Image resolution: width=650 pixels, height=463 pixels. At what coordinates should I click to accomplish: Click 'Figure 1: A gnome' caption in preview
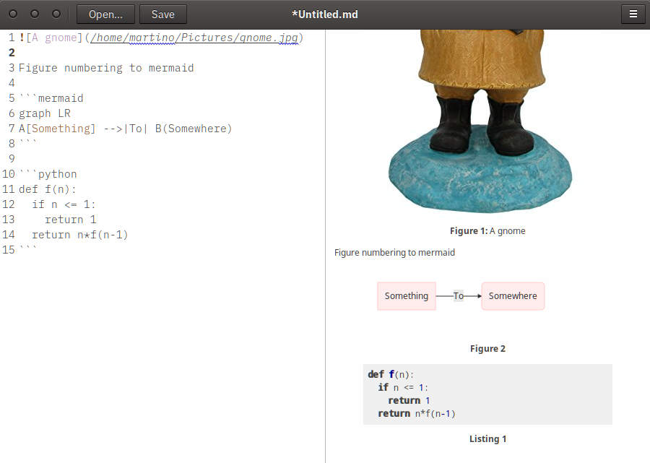[487, 231]
